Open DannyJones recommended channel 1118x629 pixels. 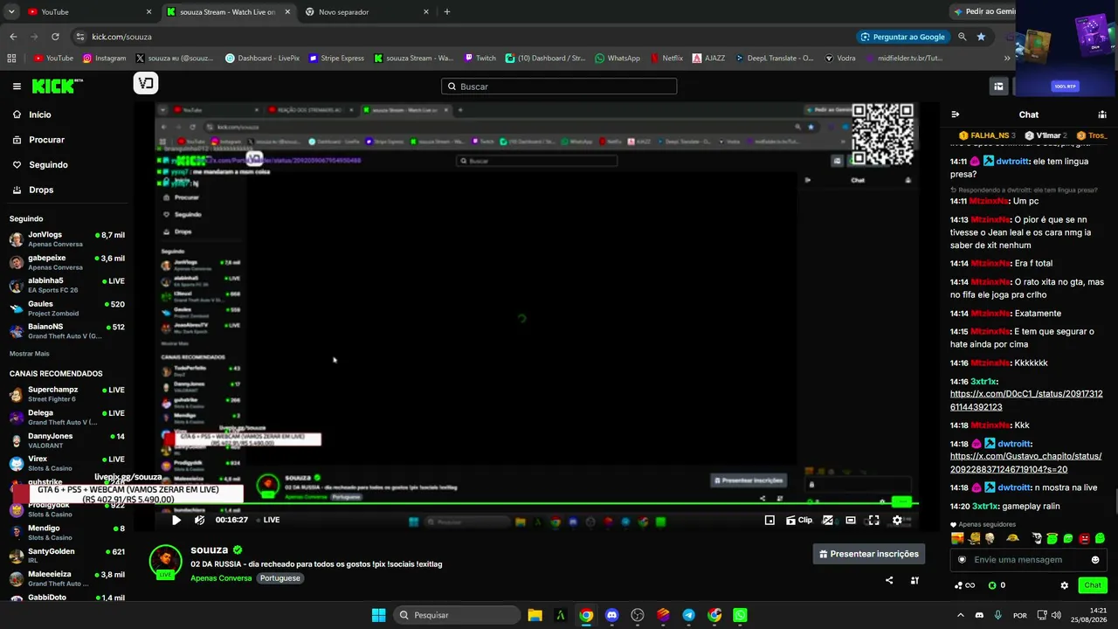click(x=66, y=440)
